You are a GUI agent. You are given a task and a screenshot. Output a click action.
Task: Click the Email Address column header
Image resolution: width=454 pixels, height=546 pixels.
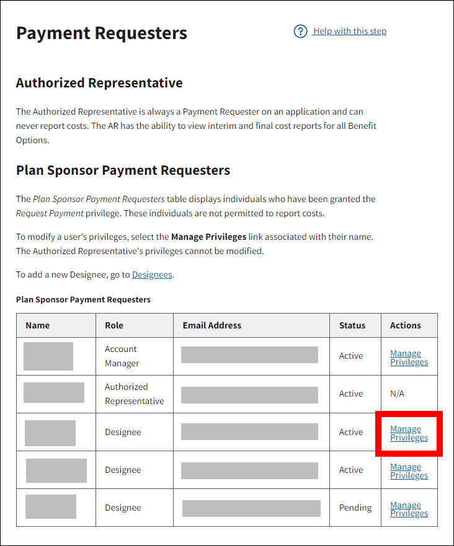click(x=212, y=325)
